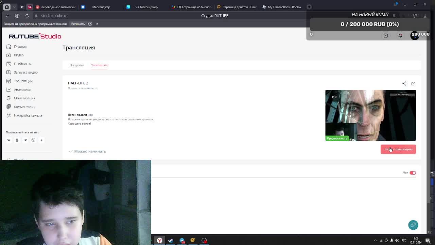The image size is (435, 245).
Task: Expand the tab groups dropdown arrow
Action: pyautogui.click(x=15, y=7)
